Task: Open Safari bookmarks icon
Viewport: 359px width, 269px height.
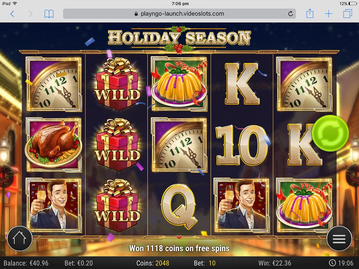Action: point(49,14)
